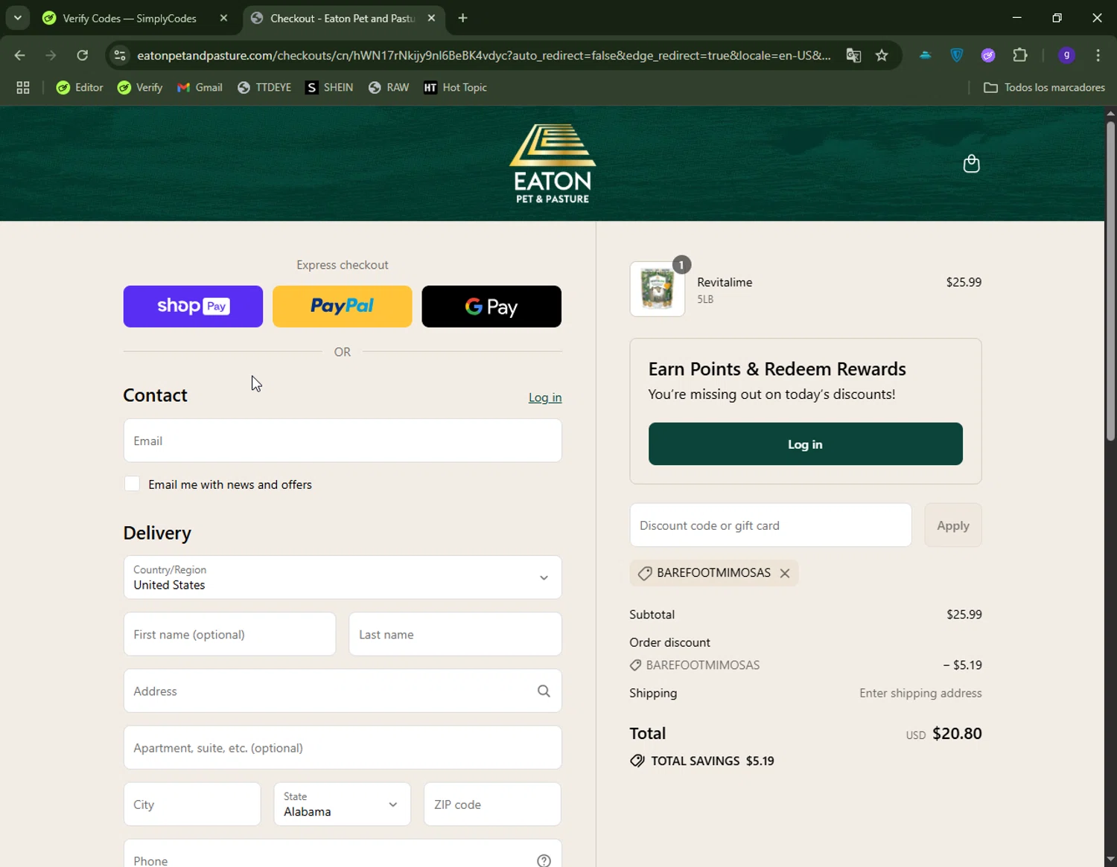The image size is (1117, 867).
Task: Open the browser extensions puzzle icon
Action: pyautogui.click(x=1020, y=55)
